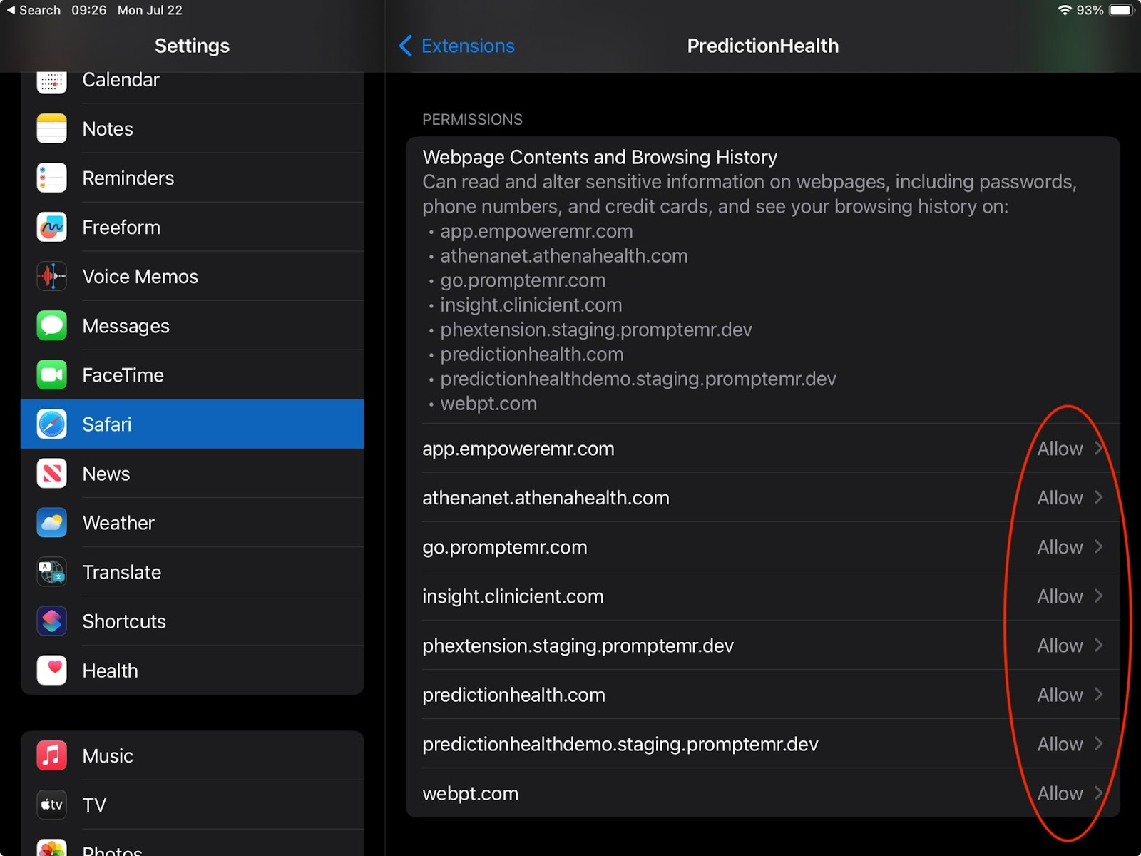Image resolution: width=1141 pixels, height=856 pixels.
Task: Click the PERMISSIONS section header
Action: point(472,119)
